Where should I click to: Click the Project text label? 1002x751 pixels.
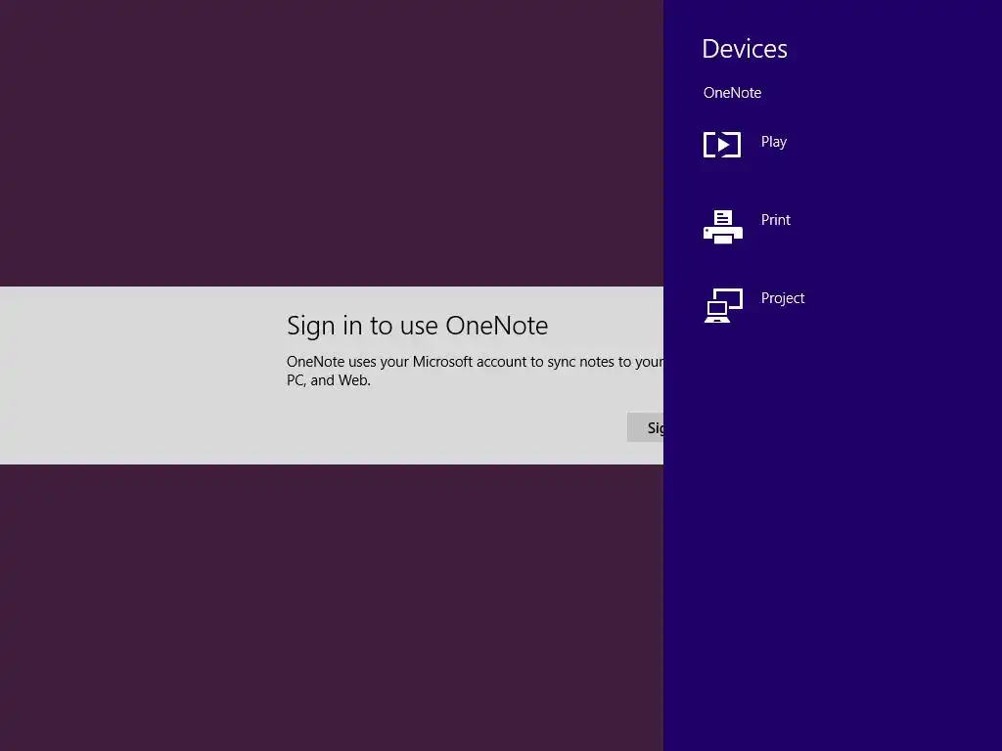pos(782,298)
